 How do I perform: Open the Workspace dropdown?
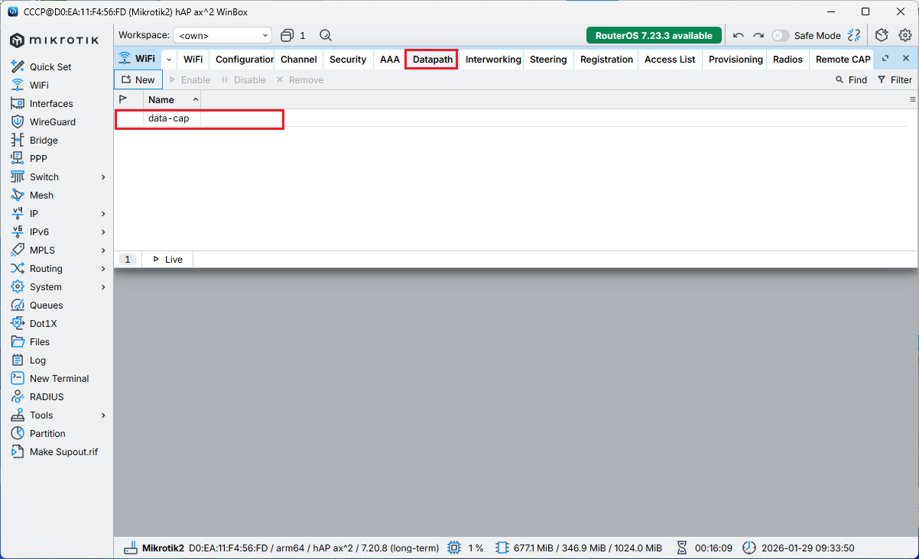pyautogui.click(x=222, y=35)
